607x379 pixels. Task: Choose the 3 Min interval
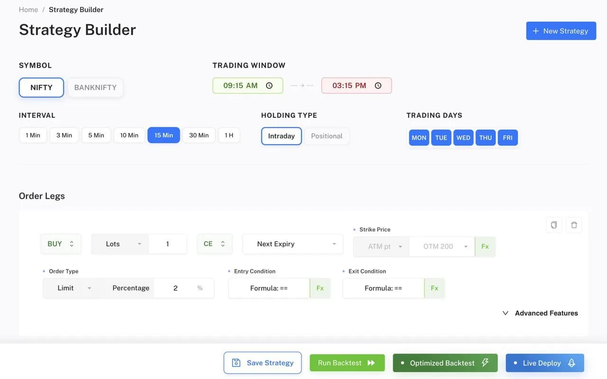[64, 135]
